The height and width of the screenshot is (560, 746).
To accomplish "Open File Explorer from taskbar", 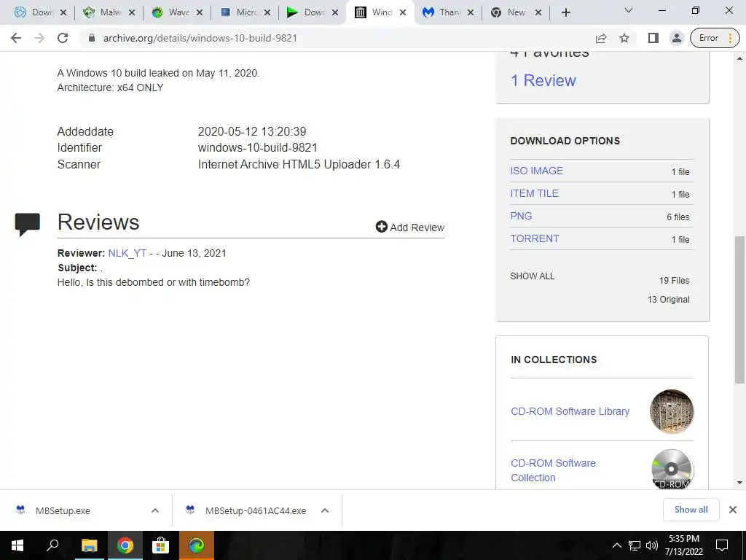I will coord(89,545).
